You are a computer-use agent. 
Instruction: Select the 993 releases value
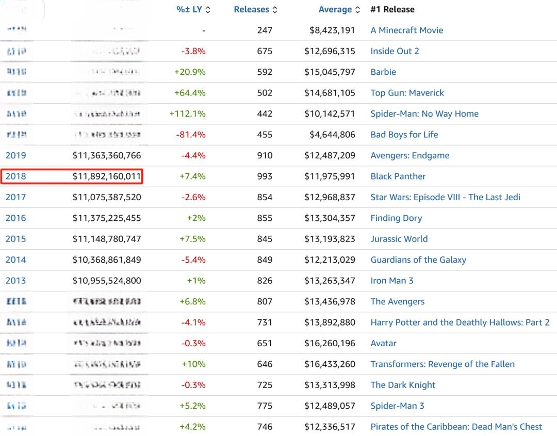pos(265,176)
